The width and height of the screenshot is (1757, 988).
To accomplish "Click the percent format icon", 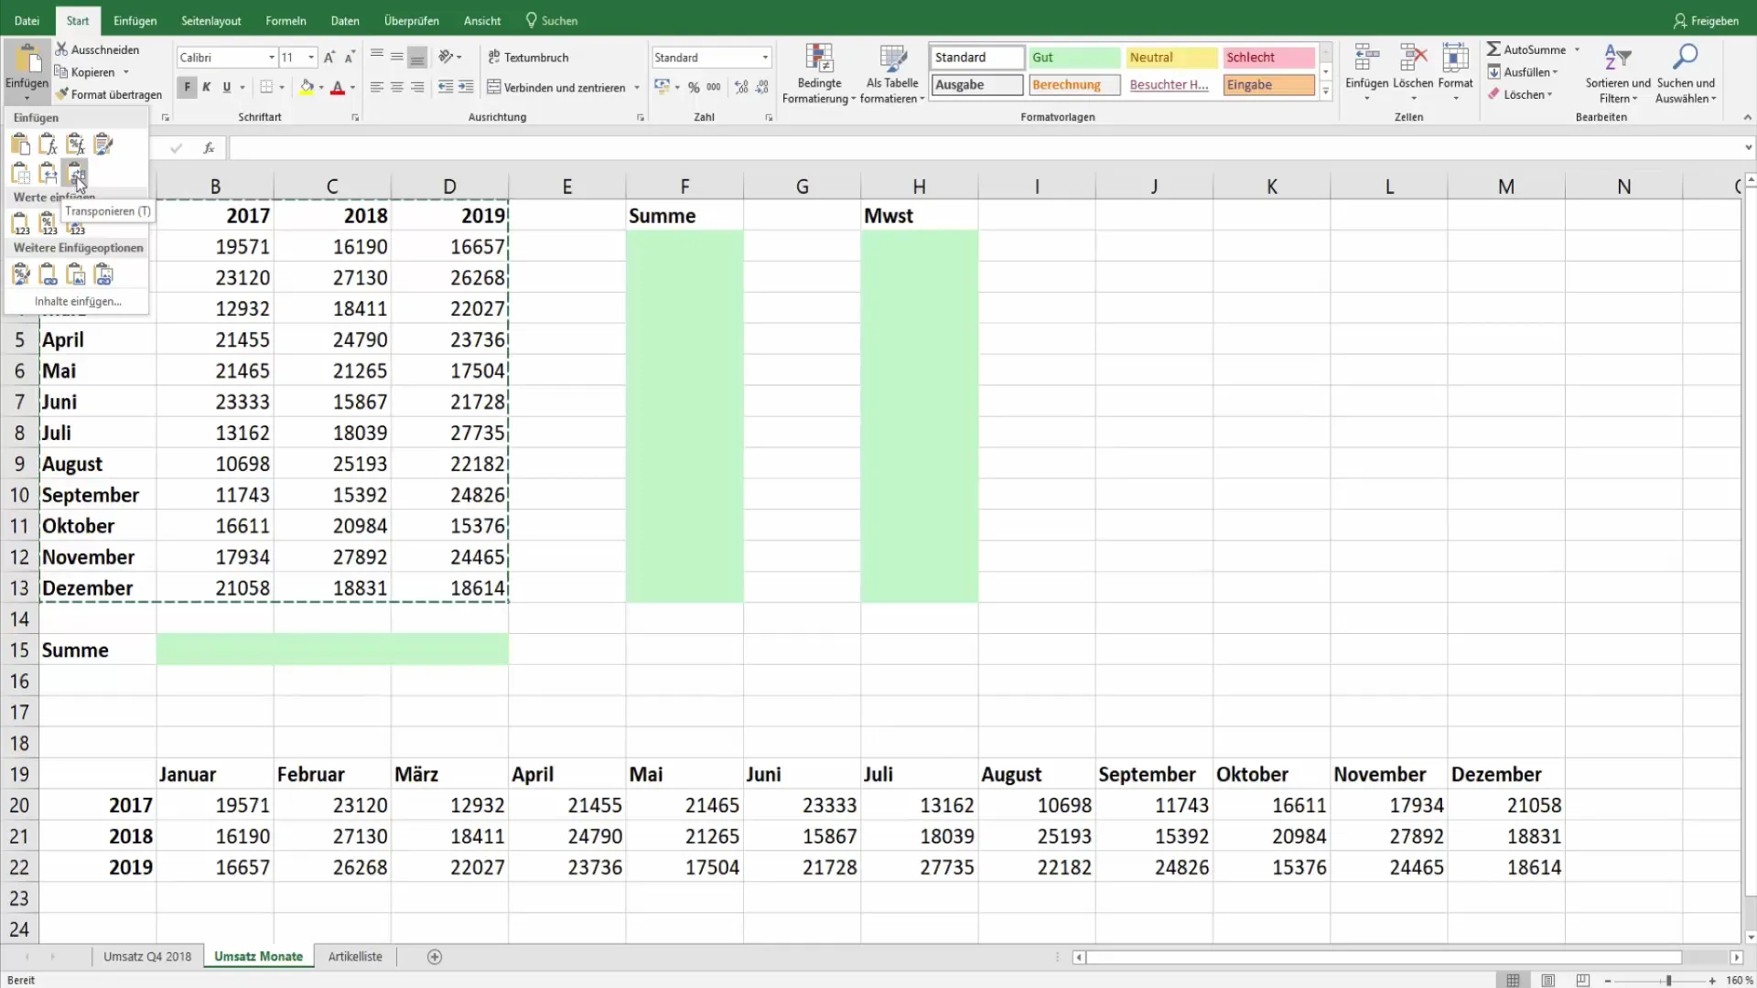I will point(694,87).
